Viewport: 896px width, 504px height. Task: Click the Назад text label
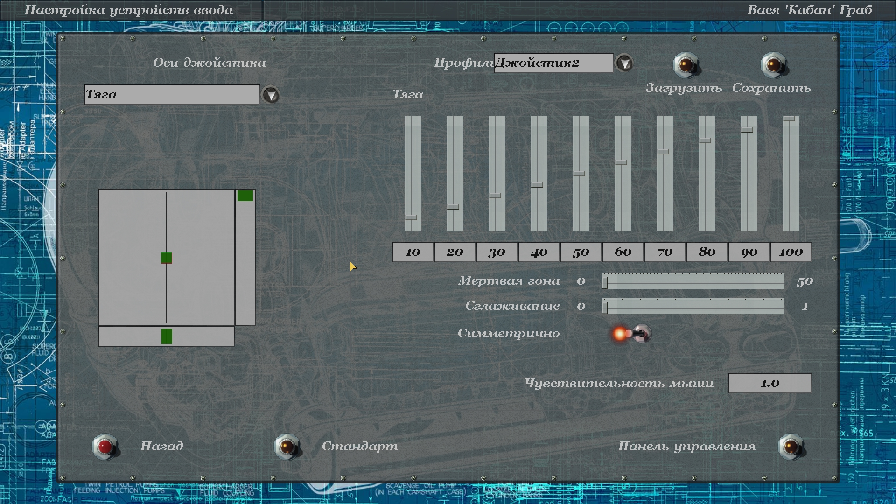click(161, 446)
